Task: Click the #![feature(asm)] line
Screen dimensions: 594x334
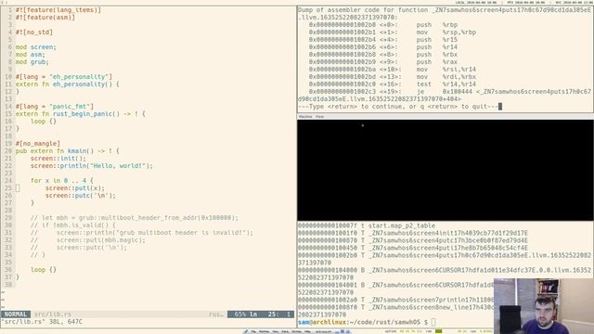Action: tap(45, 18)
